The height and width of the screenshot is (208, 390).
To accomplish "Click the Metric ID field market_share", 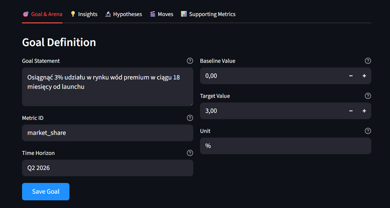I will click(108, 133).
